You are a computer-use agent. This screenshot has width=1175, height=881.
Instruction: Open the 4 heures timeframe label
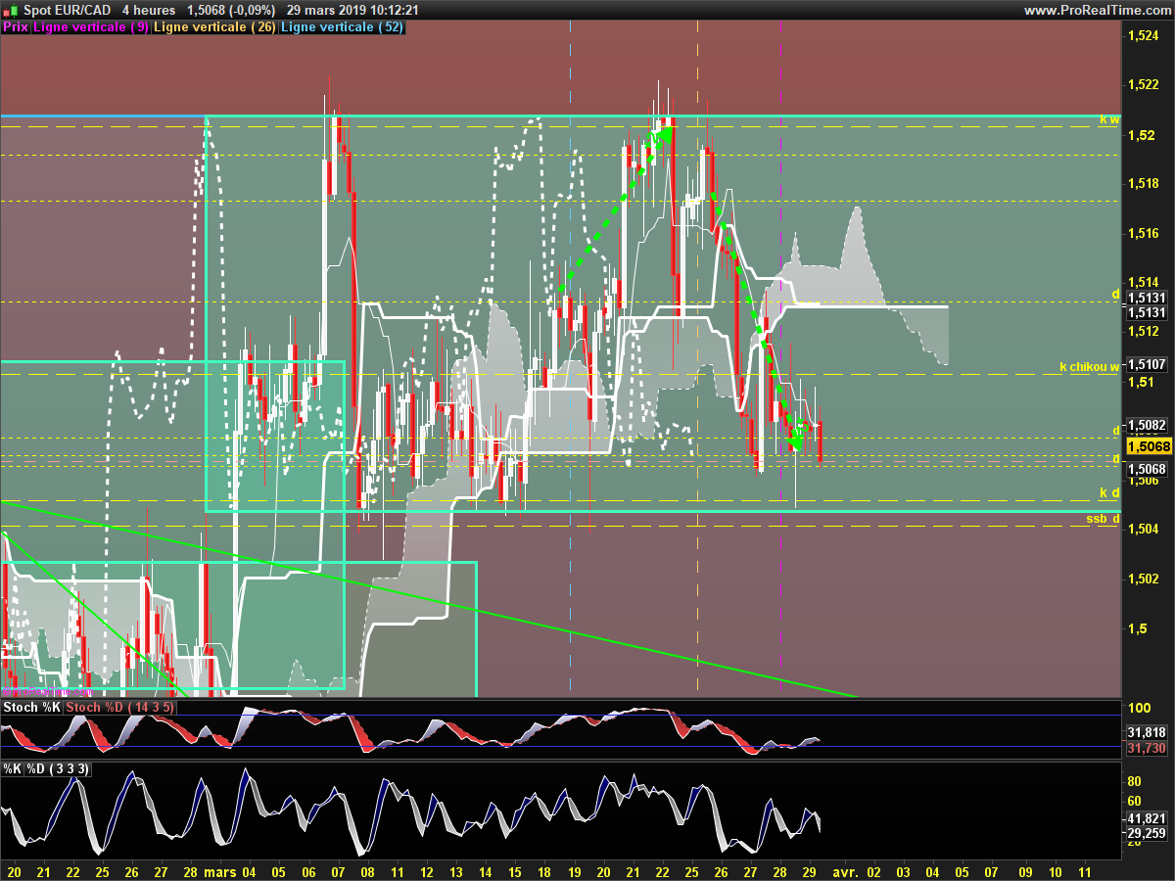(148, 10)
